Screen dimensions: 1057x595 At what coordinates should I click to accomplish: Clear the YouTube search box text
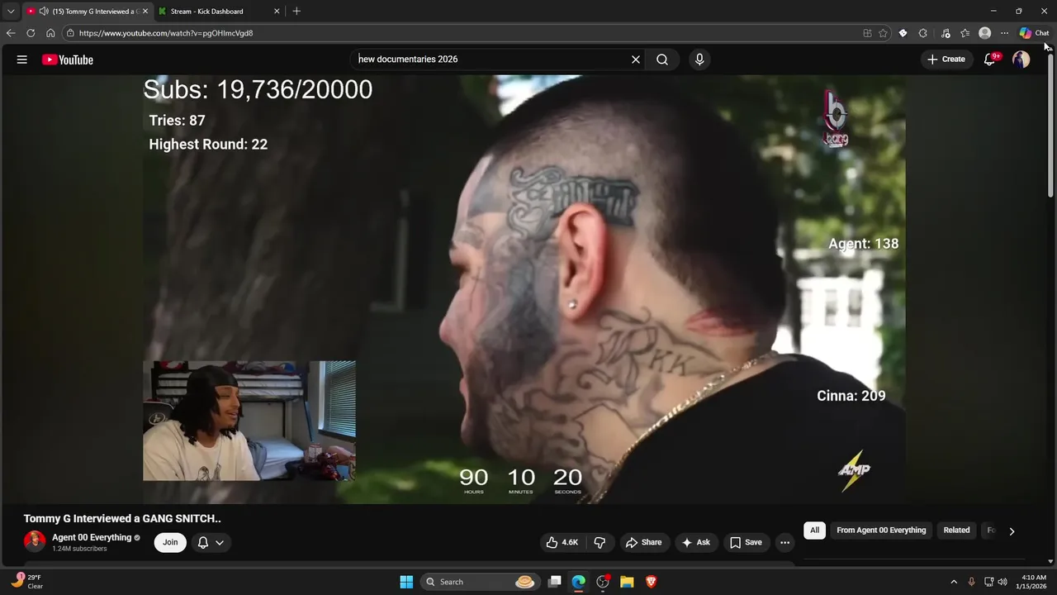(x=636, y=59)
